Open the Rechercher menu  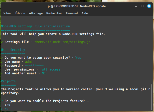[x=54, y=13]
